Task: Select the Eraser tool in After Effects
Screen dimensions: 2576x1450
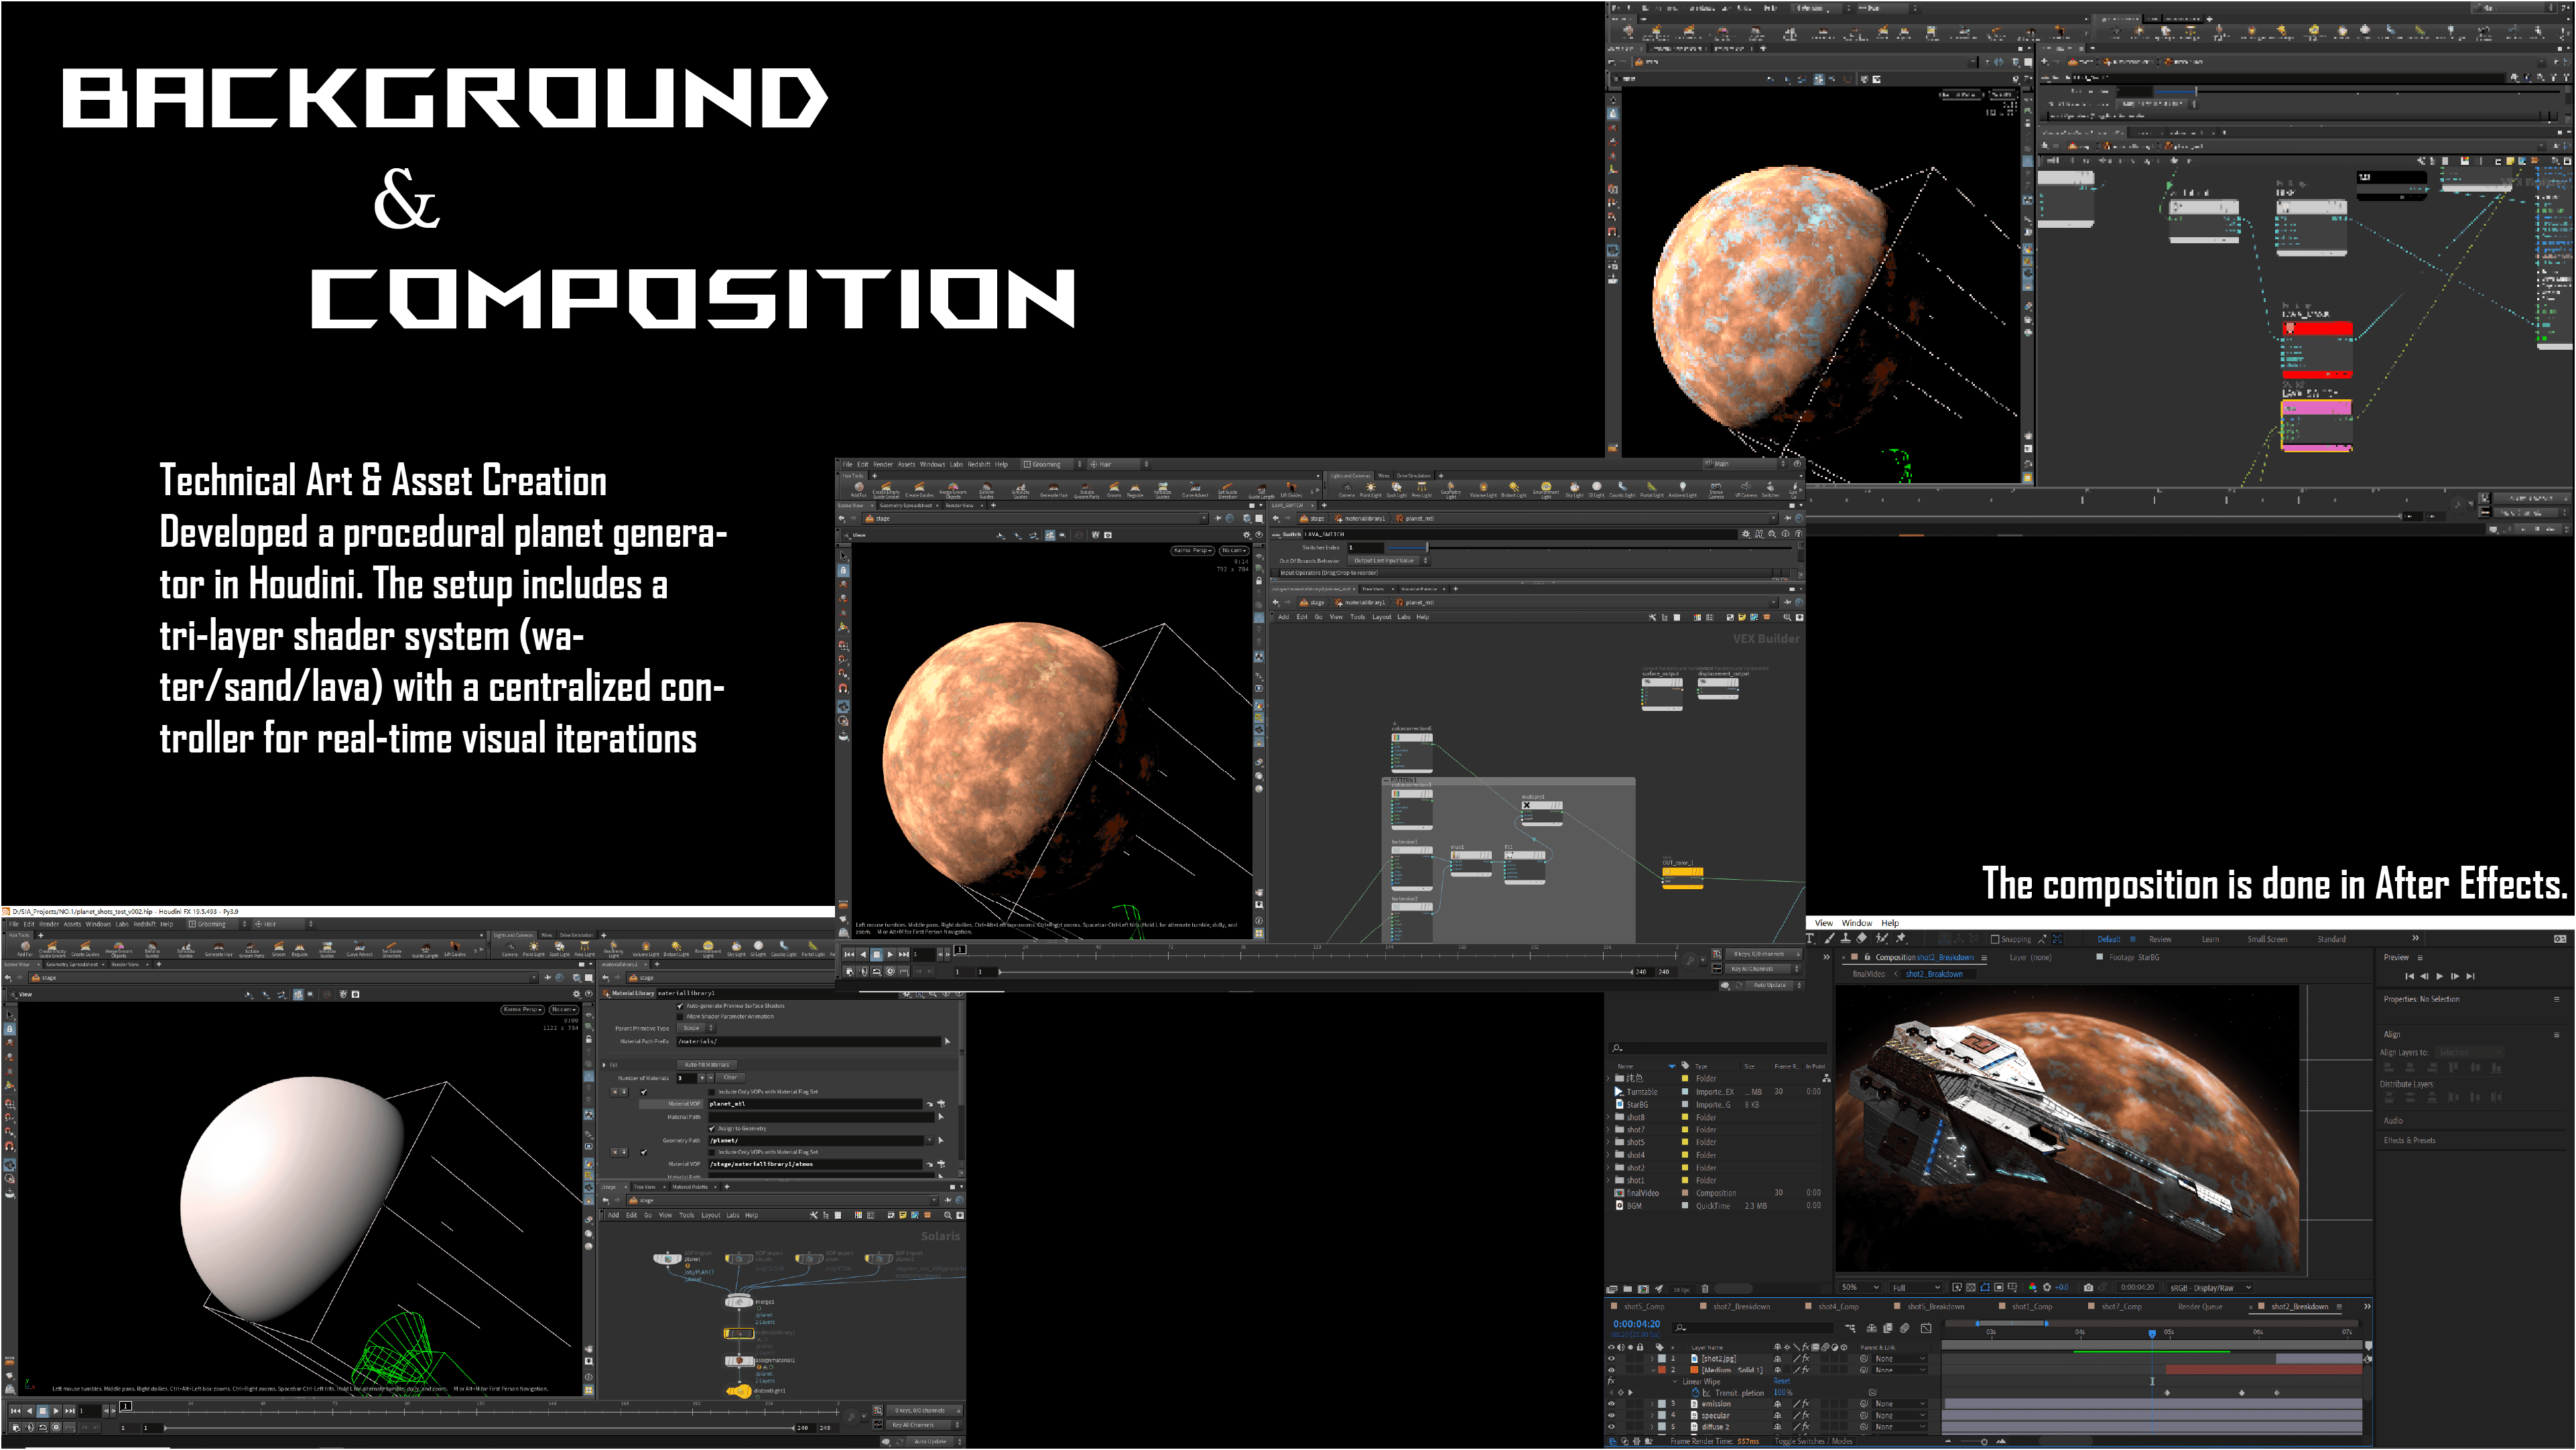Action: click(1862, 939)
